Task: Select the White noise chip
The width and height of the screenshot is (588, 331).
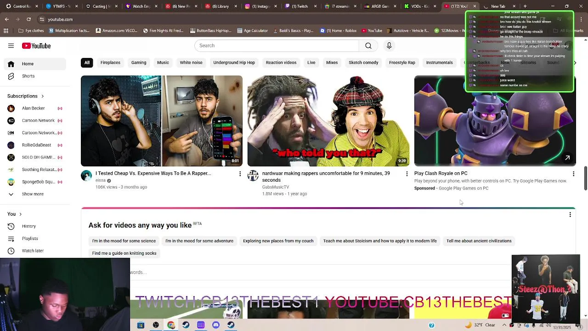Action: click(x=191, y=63)
